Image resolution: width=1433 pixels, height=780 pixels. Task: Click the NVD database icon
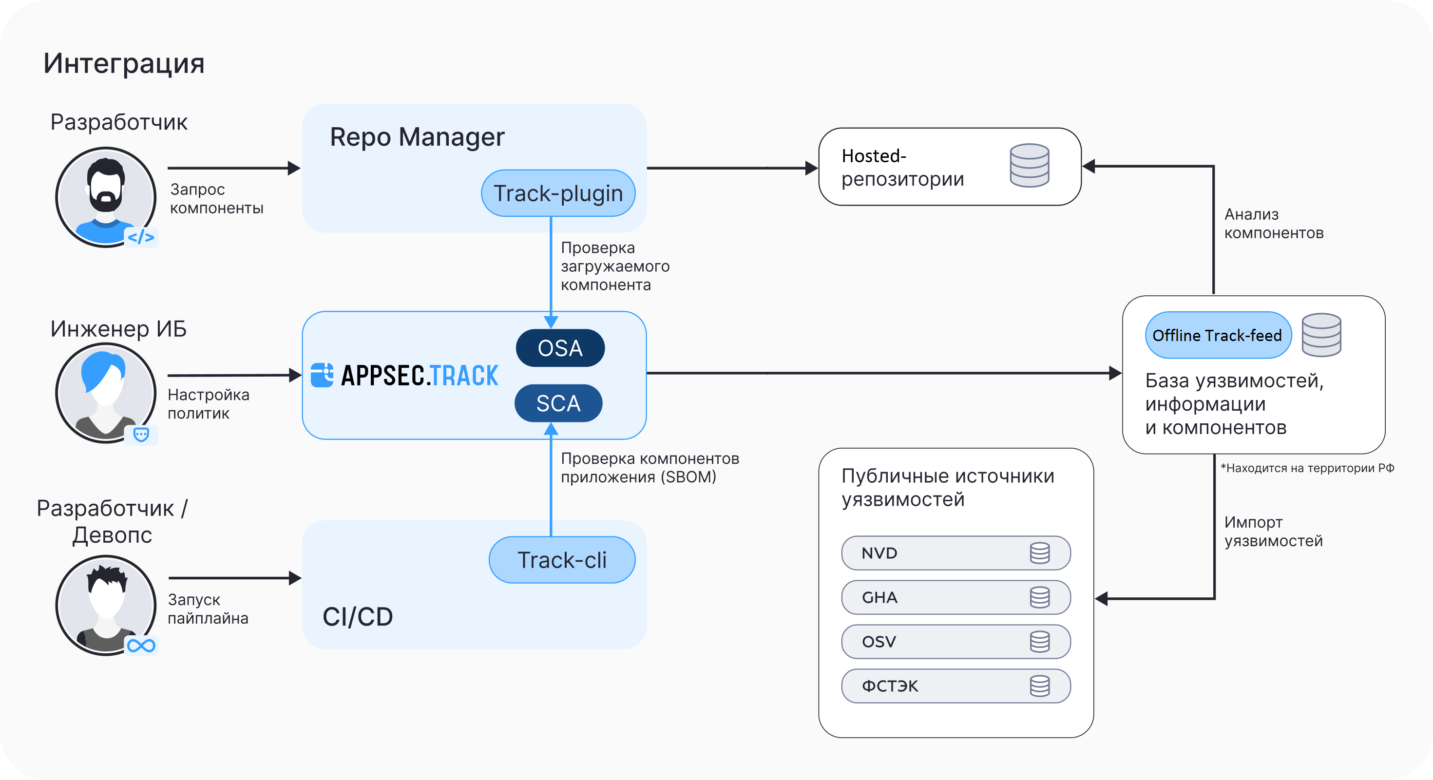[1040, 553]
